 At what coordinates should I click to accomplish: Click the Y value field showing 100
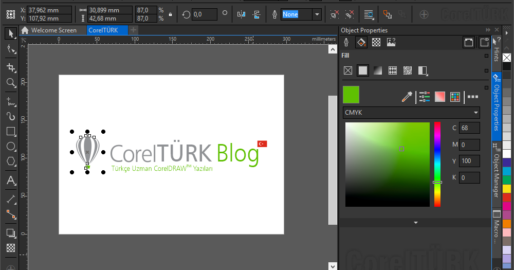click(469, 161)
